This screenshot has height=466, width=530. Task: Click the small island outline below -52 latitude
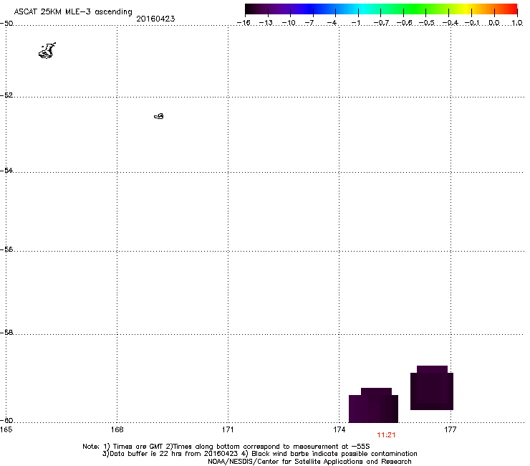159,116
